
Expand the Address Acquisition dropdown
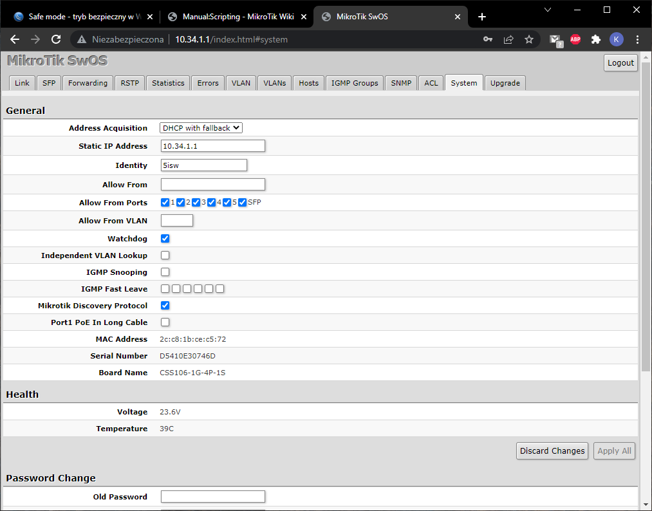click(x=201, y=127)
